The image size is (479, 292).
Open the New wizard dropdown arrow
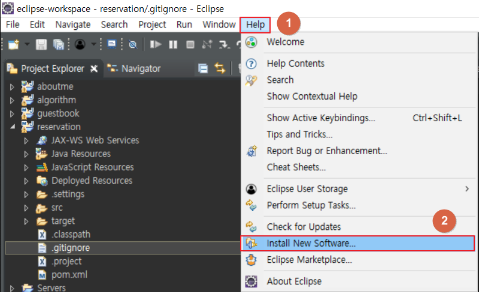pos(27,45)
